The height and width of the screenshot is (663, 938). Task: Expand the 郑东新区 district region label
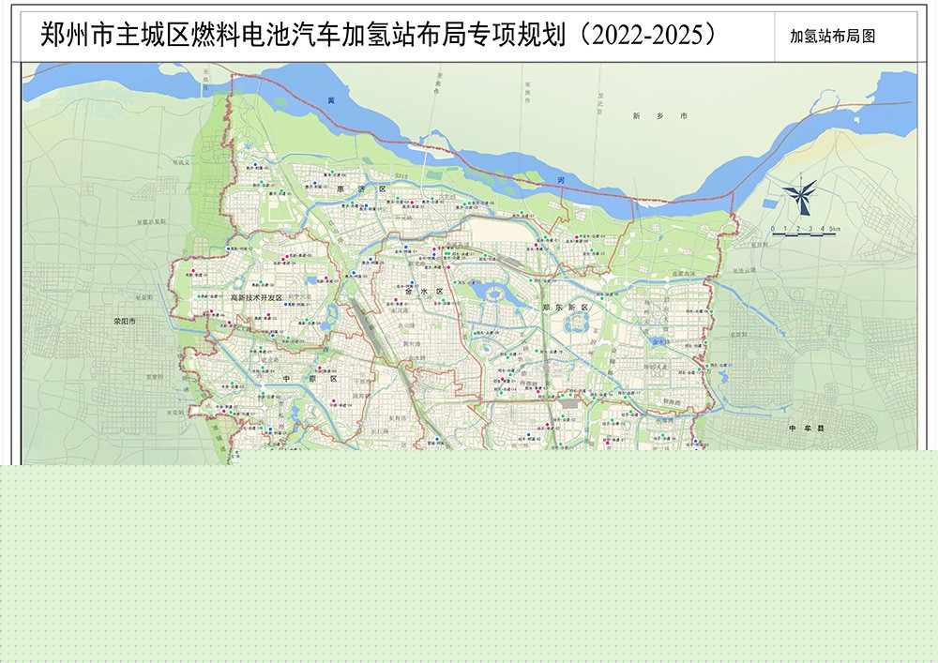click(567, 306)
